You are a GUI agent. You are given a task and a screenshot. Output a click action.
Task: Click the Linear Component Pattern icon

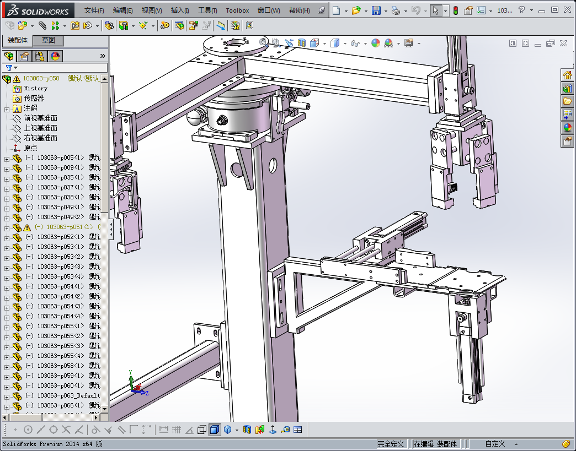point(56,25)
